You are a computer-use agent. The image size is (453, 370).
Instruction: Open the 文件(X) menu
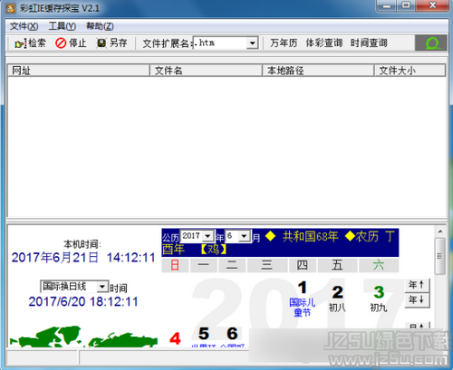[24, 26]
